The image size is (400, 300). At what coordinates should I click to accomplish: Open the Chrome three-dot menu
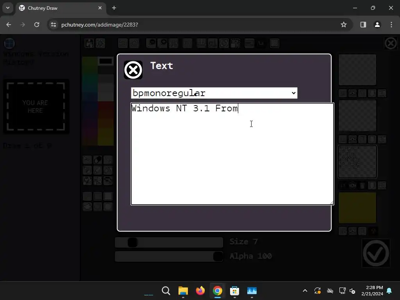[391, 25]
